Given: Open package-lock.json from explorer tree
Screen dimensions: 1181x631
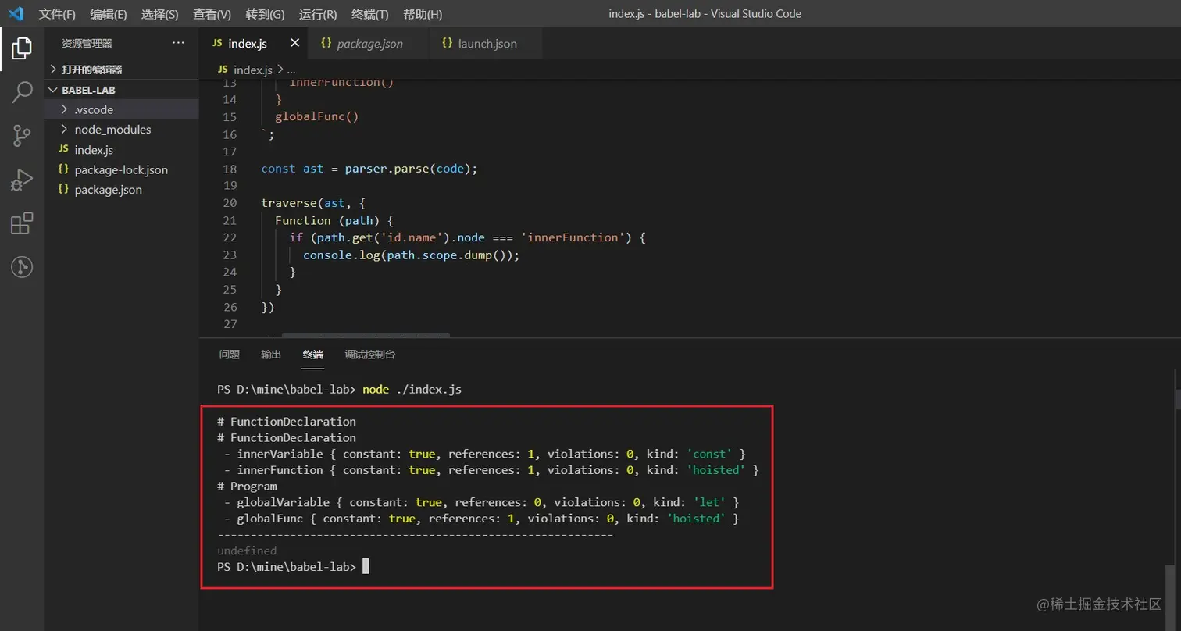Looking at the screenshot, I should click(x=122, y=169).
